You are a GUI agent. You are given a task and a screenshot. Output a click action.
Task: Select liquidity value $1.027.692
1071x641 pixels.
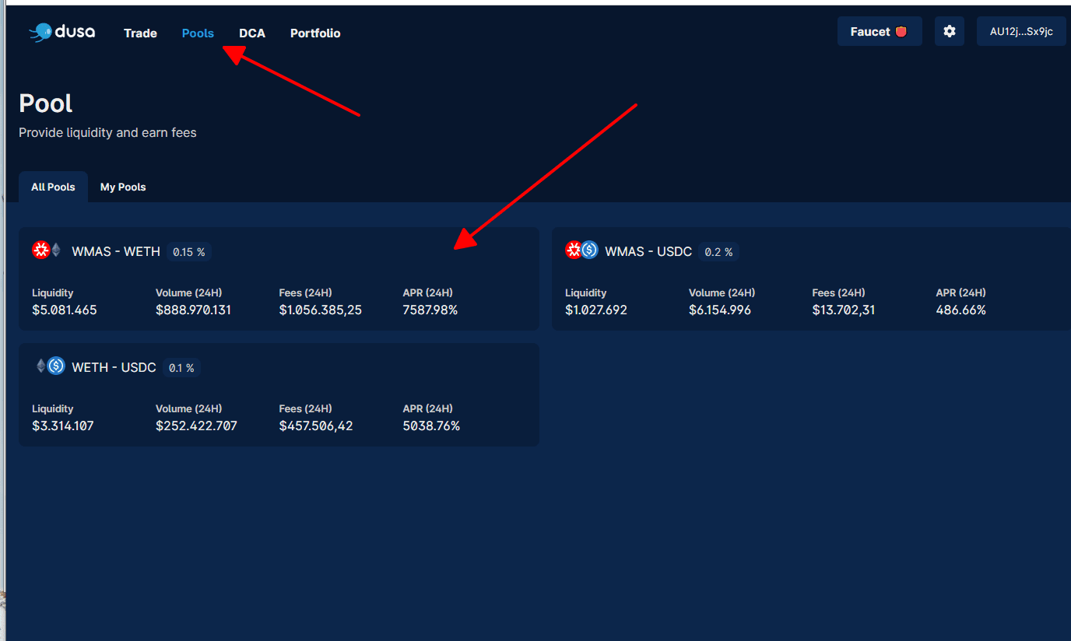596,310
